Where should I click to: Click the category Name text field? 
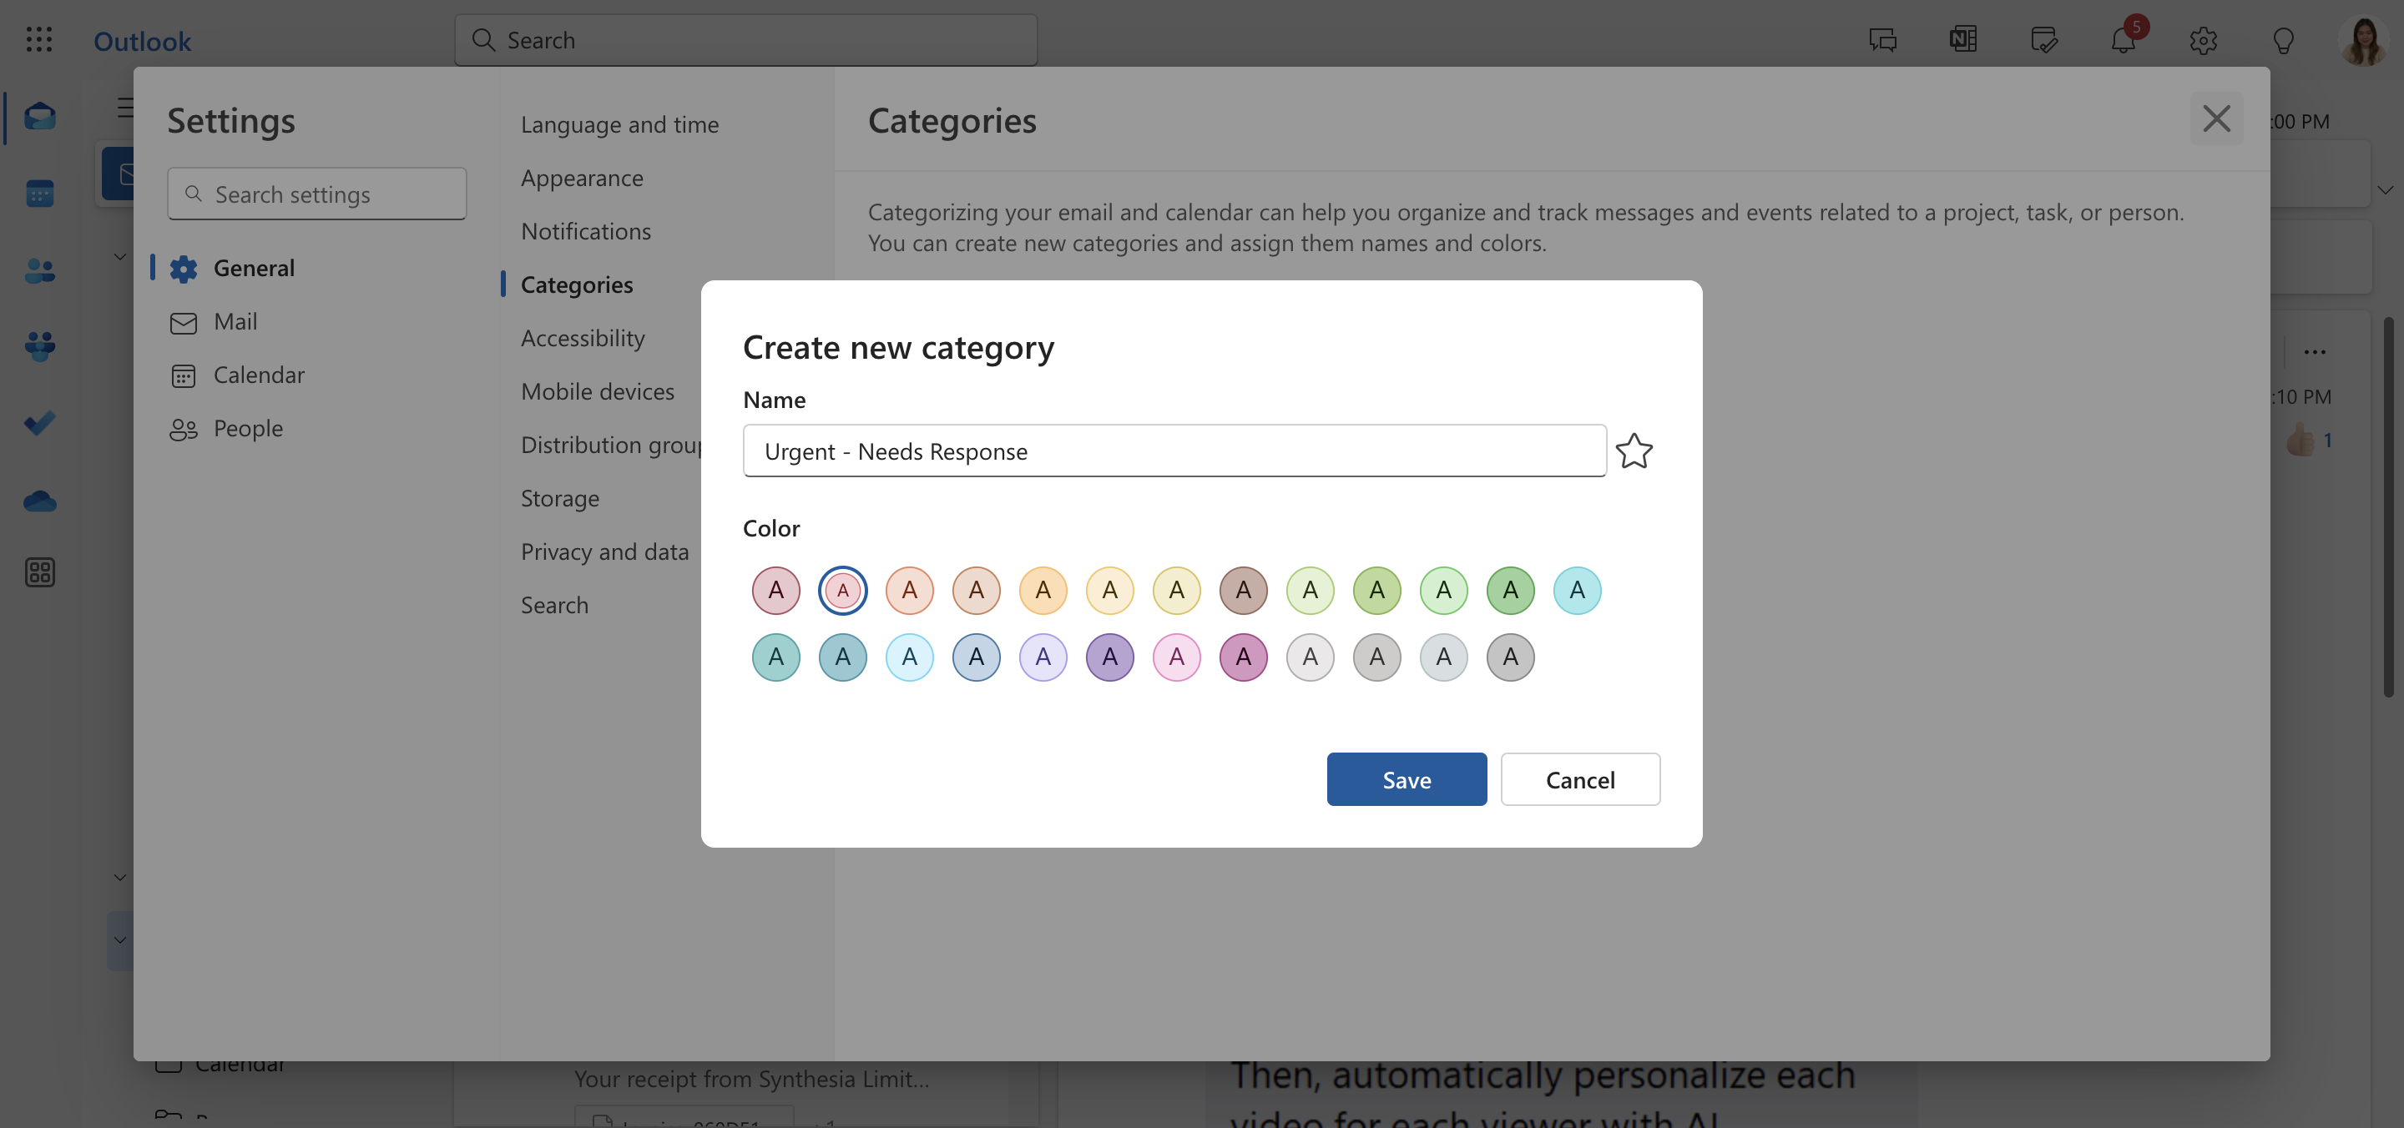pyautogui.click(x=1174, y=451)
